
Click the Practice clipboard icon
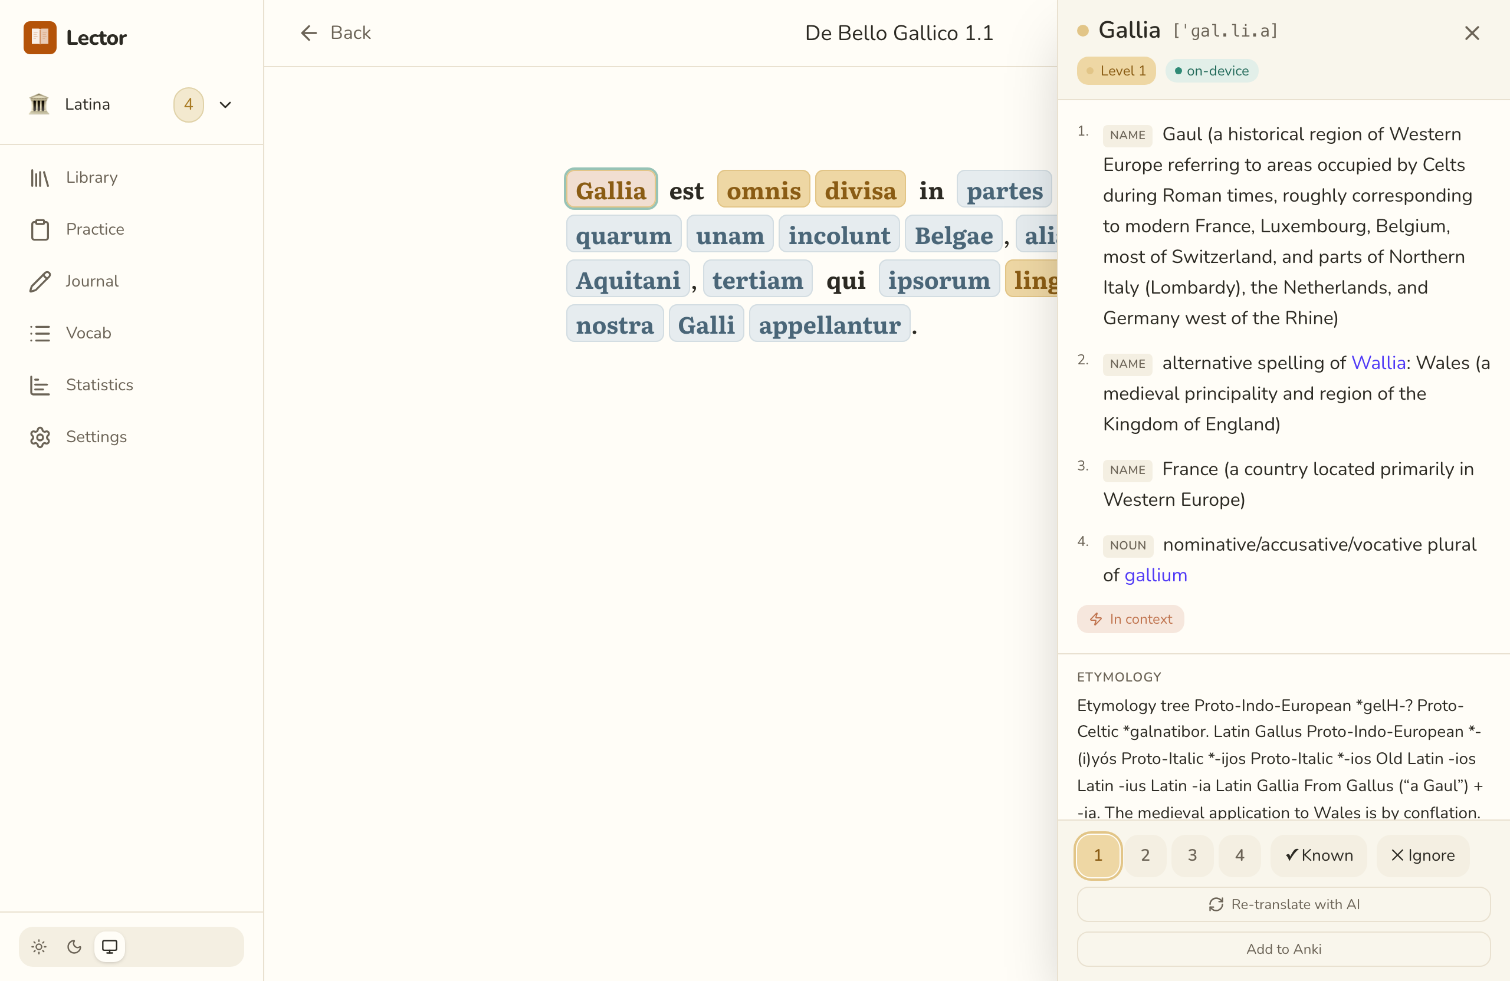tap(40, 229)
